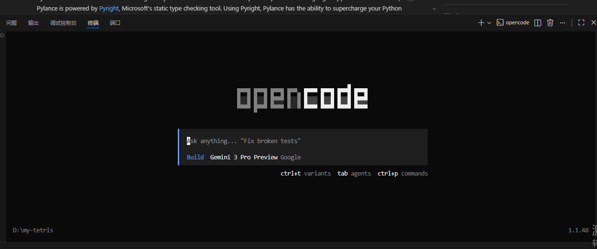Image resolution: width=597 pixels, height=249 pixels.
Task: Click the ctrl+t variants hint
Action: [x=305, y=174]
